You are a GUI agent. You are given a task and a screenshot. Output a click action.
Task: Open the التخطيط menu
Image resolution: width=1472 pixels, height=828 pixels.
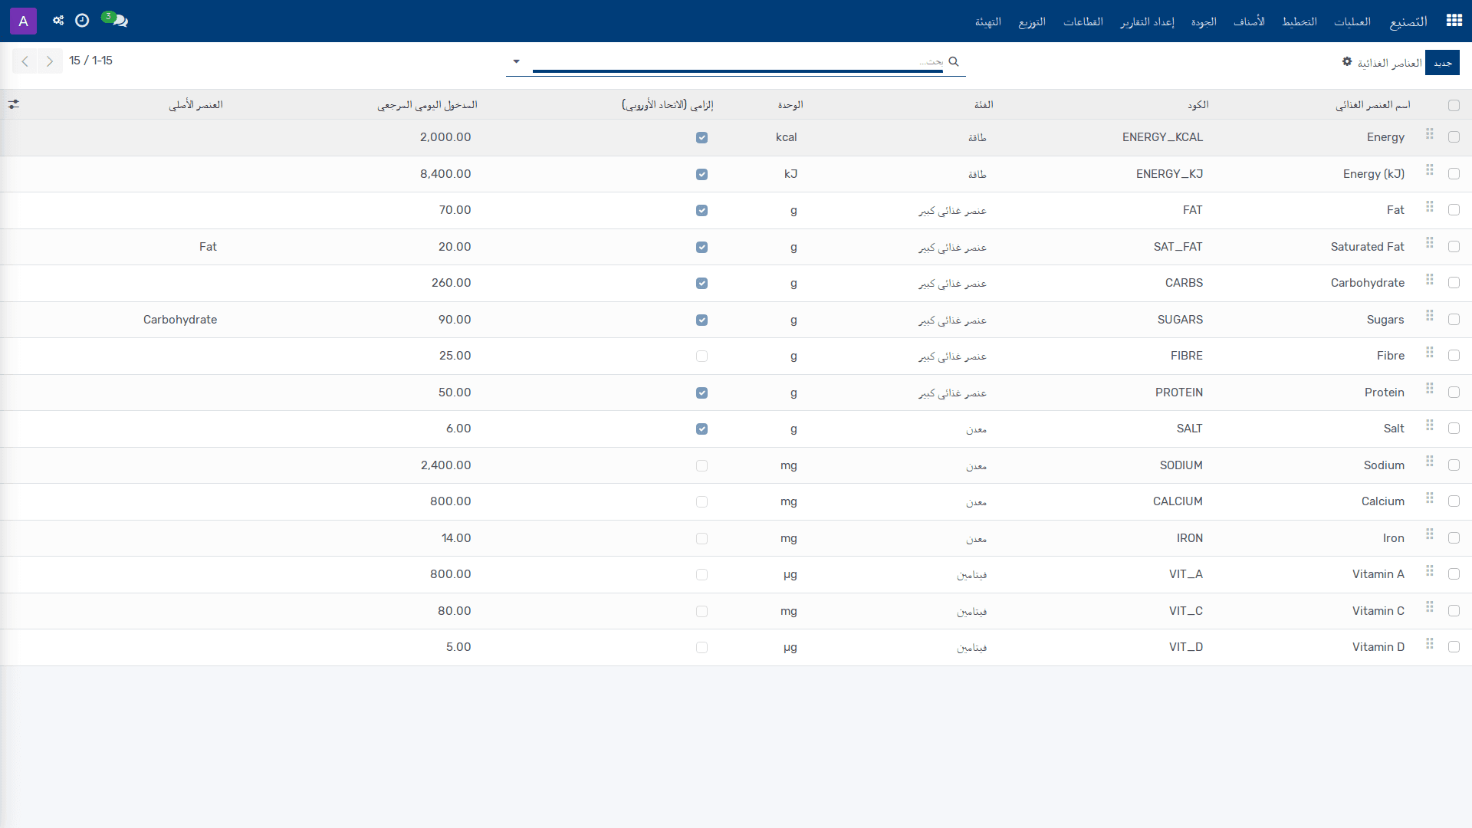(1299, 21)
